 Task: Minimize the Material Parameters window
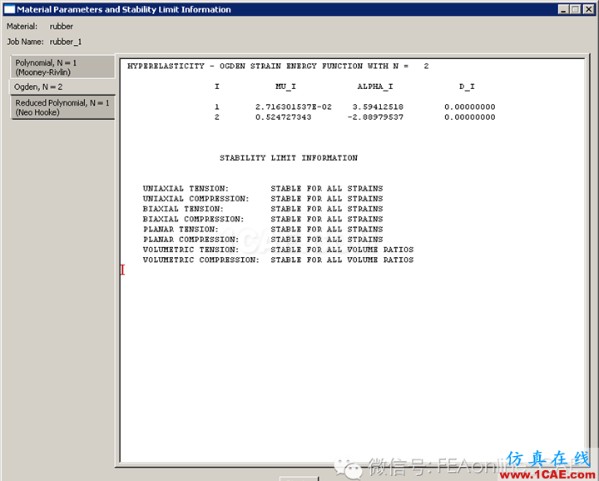tap(562, 9)
